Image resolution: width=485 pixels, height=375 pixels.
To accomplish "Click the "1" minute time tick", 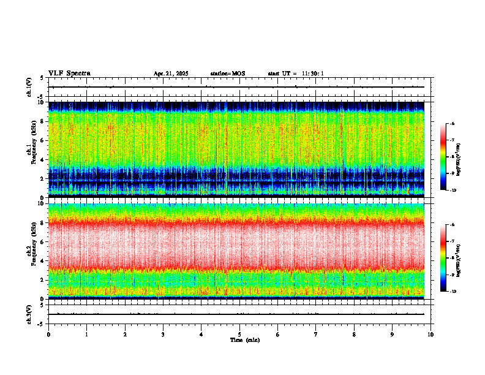I will pyautogui.click(x=86, y=335).
